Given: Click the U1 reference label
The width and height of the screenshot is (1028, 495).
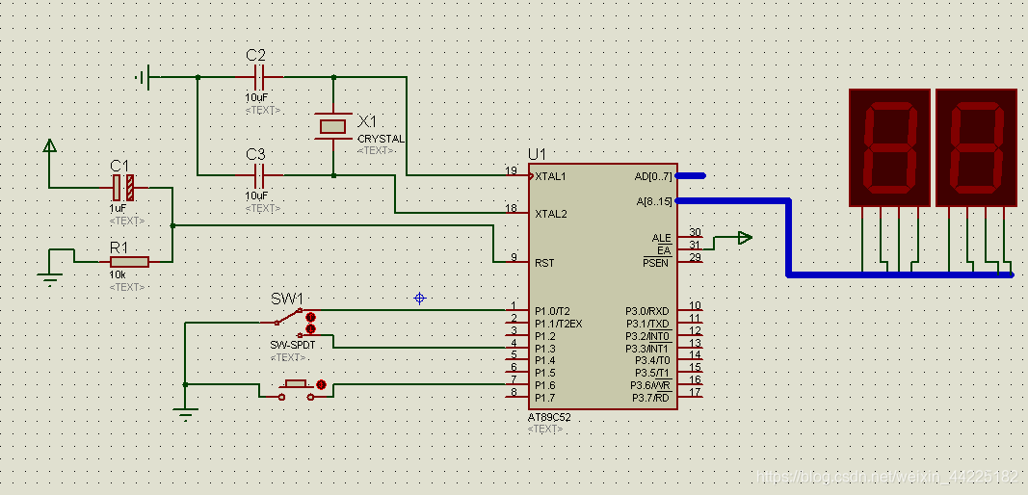Looking at the screenshot, I should 536,154.
